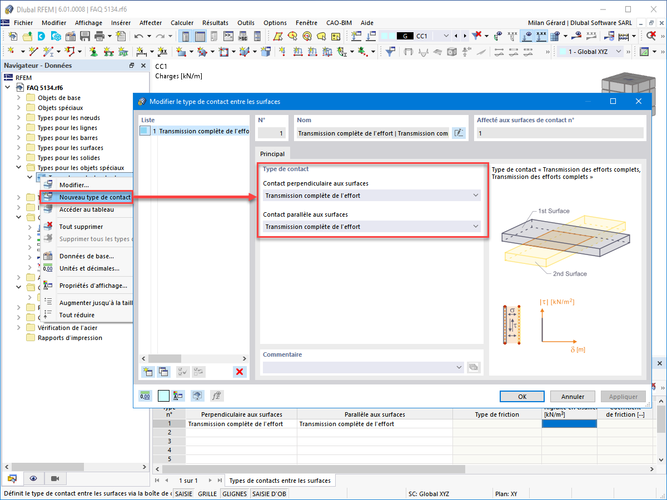
Task: Click new contact type icon below list
Action: click(148, 372)
